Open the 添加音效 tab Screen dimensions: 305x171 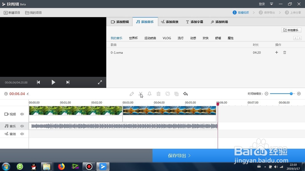point(170,22)
